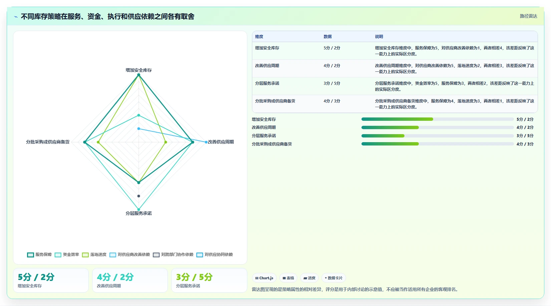
Task: Open the 4分 / 2分 改善供应周期 card
Action: tap(130, 280)
